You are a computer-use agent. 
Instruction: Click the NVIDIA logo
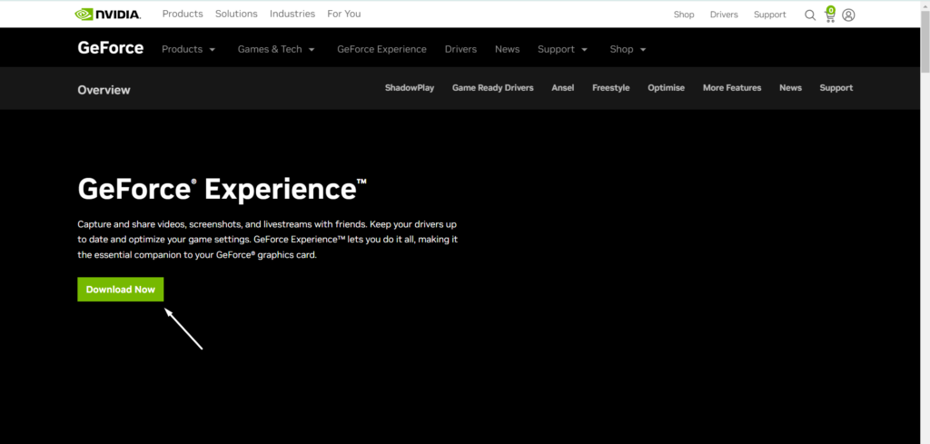coord(108,15)
